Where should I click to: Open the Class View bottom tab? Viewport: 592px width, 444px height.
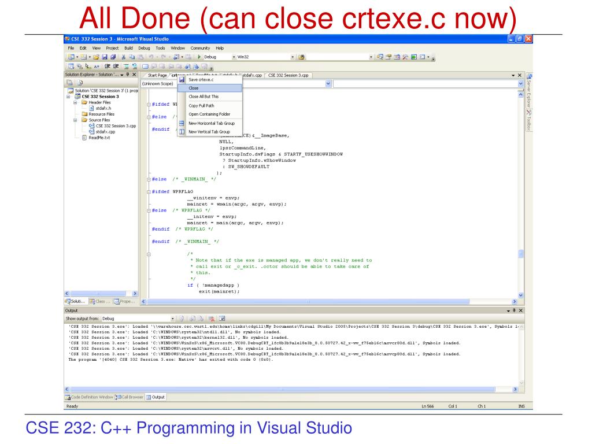100,301
